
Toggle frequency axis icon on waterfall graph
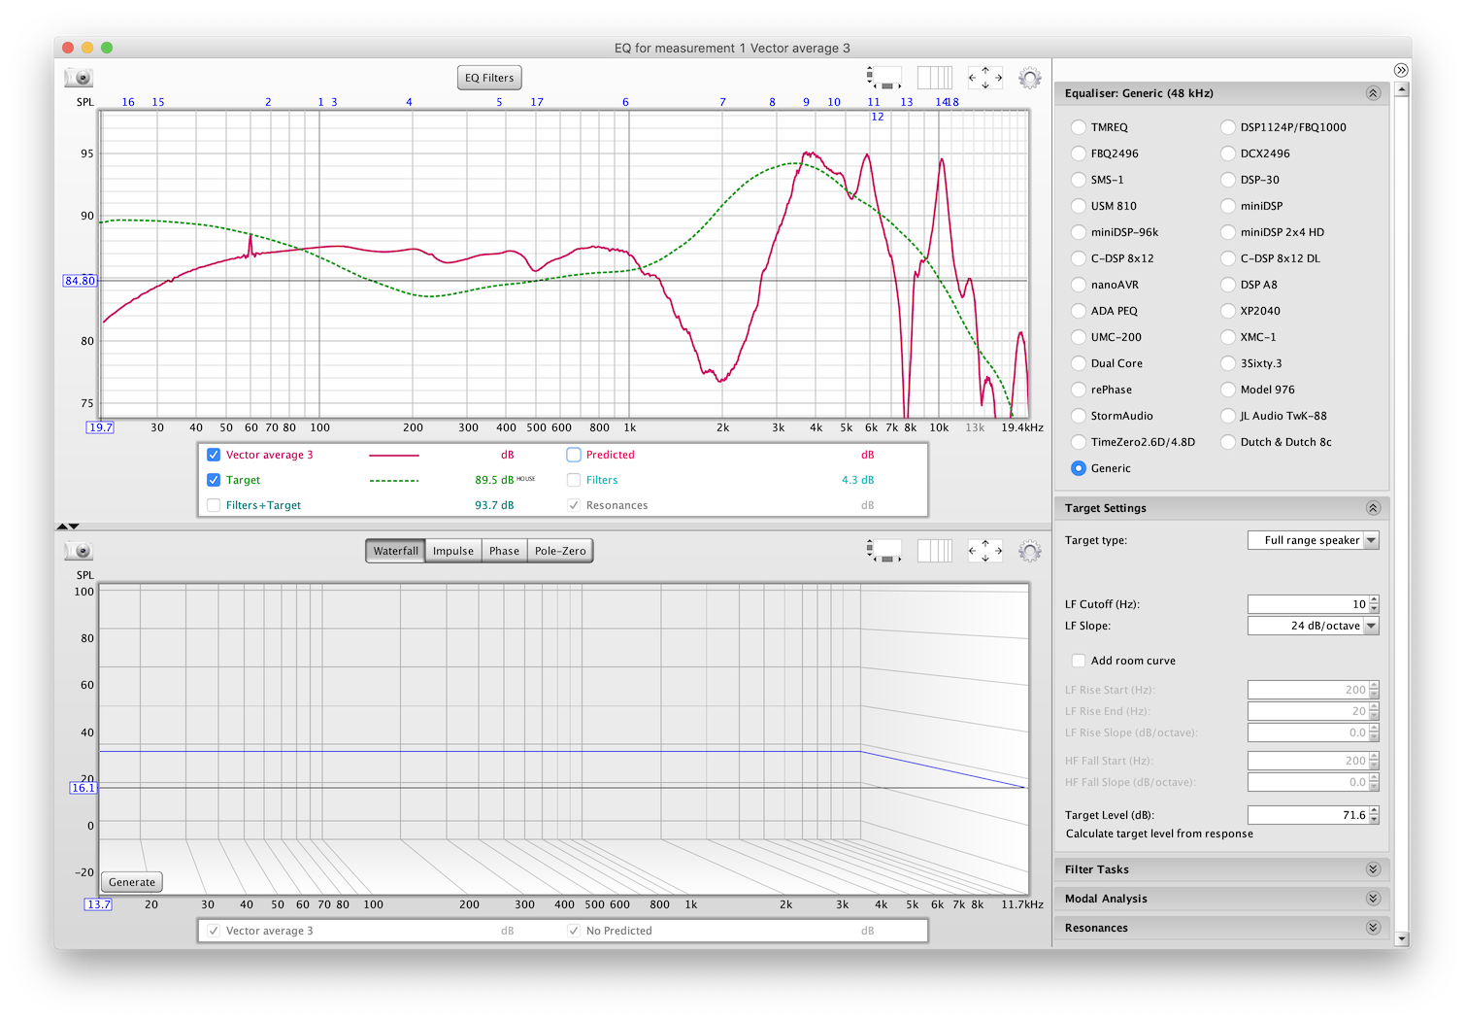[x=934, y=551]
